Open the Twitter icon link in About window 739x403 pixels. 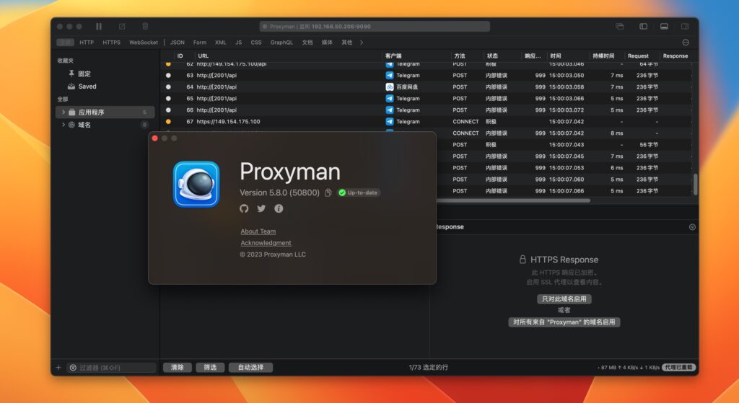[x=261, y=208]
